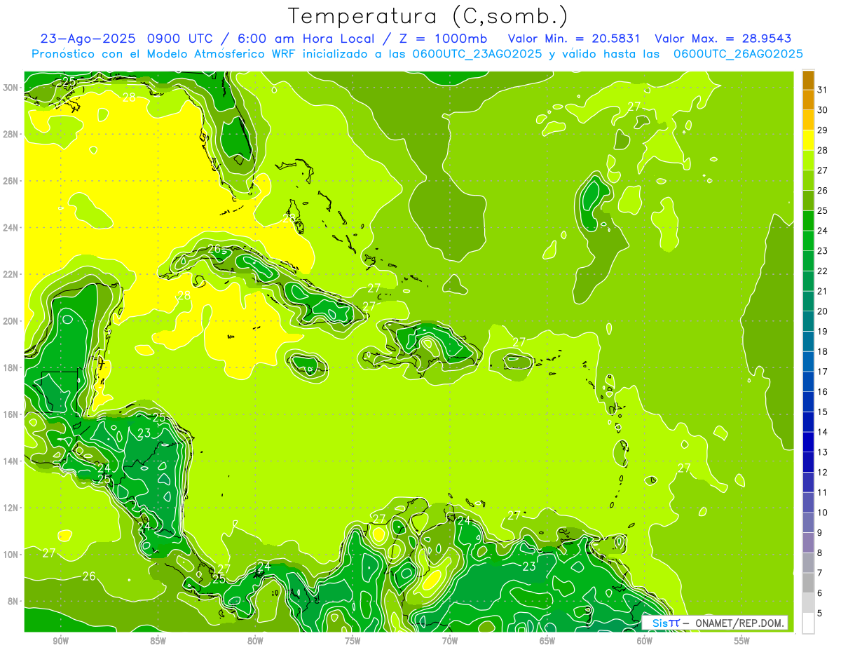Click the '0600UTC_26AGO2025' validity text
The width and height of the screenshot is (841, 650).
tap(738, 54)
